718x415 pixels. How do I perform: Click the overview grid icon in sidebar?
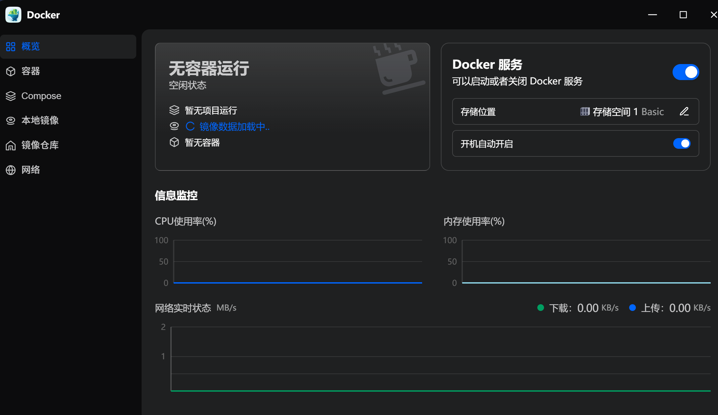[11, 47]
